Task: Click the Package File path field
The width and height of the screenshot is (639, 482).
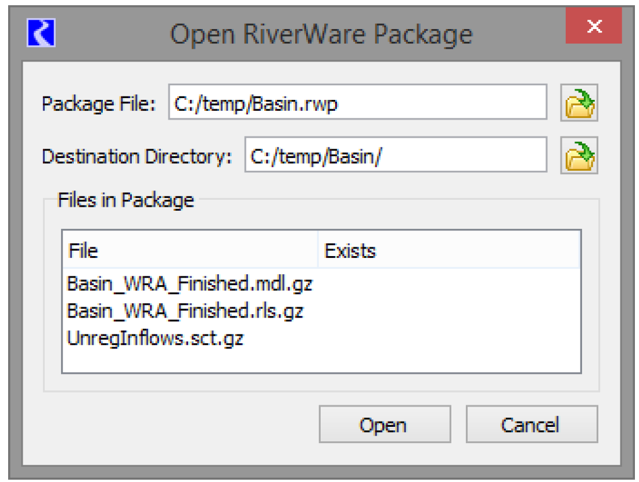Action: 357,103
